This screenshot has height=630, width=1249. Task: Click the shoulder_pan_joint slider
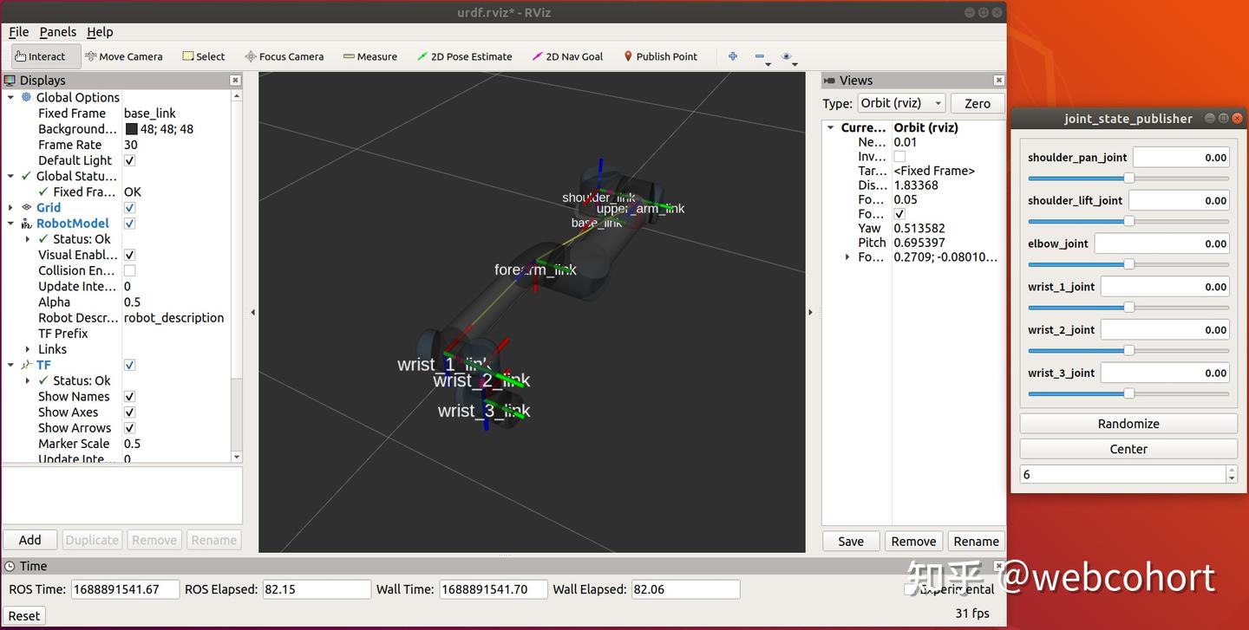1128,178
